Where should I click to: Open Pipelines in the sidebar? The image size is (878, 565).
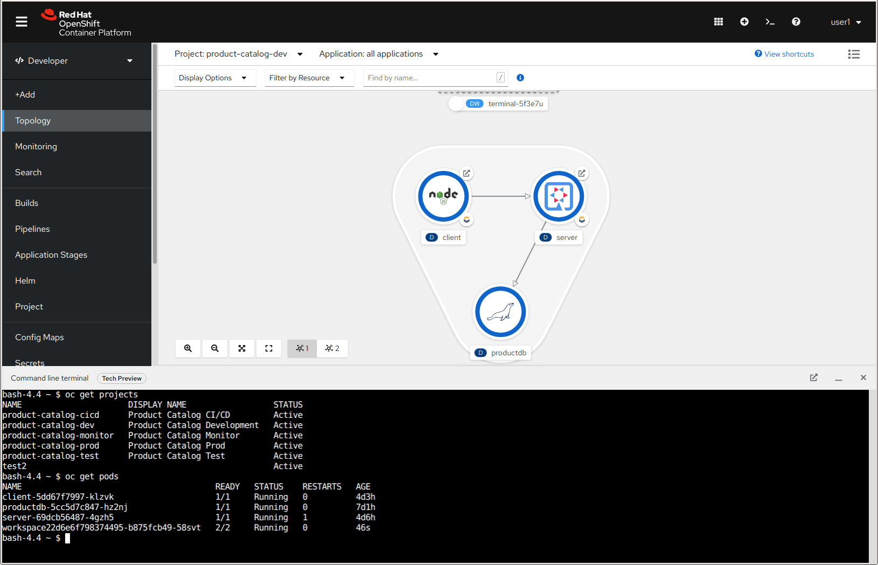77,229
